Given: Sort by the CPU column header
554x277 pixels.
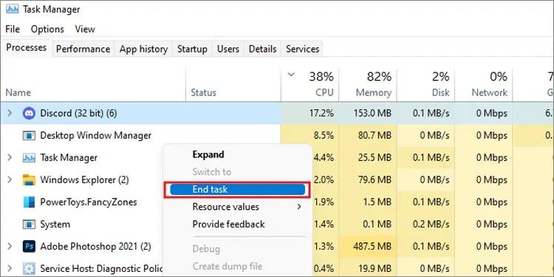Looking at the screenshot, I should click(x=310, y=85).
